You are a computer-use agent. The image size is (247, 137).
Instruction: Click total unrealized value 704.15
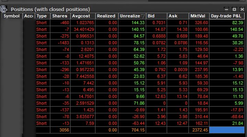(x=138, y=130)
